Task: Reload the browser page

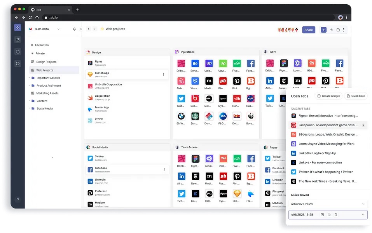Action: (30, 17)
